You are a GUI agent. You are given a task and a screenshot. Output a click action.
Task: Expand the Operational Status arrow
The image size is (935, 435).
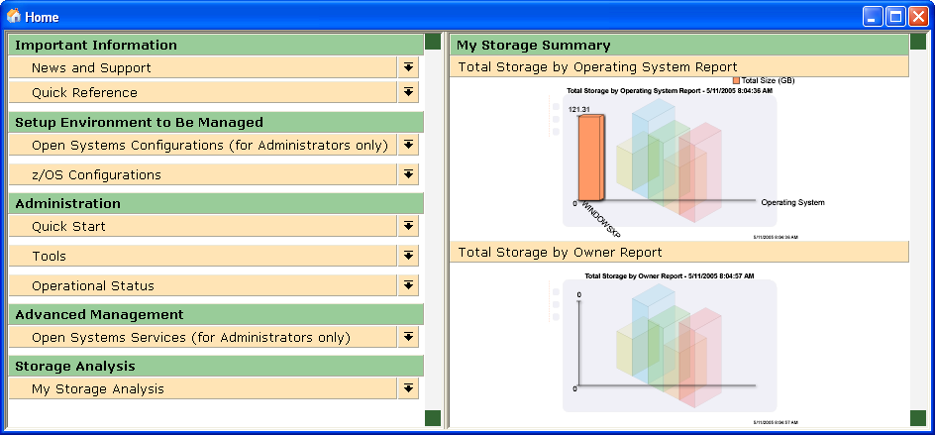point(408,285)
